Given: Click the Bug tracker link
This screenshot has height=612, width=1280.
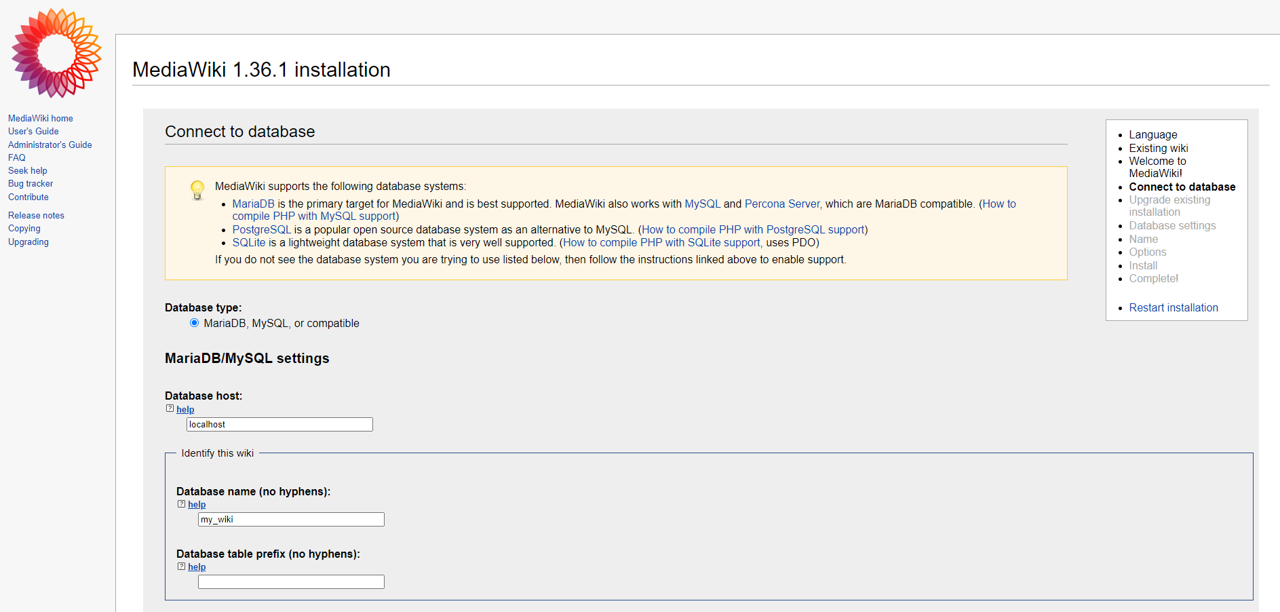Looking at the screenshot, I should 30,183.
